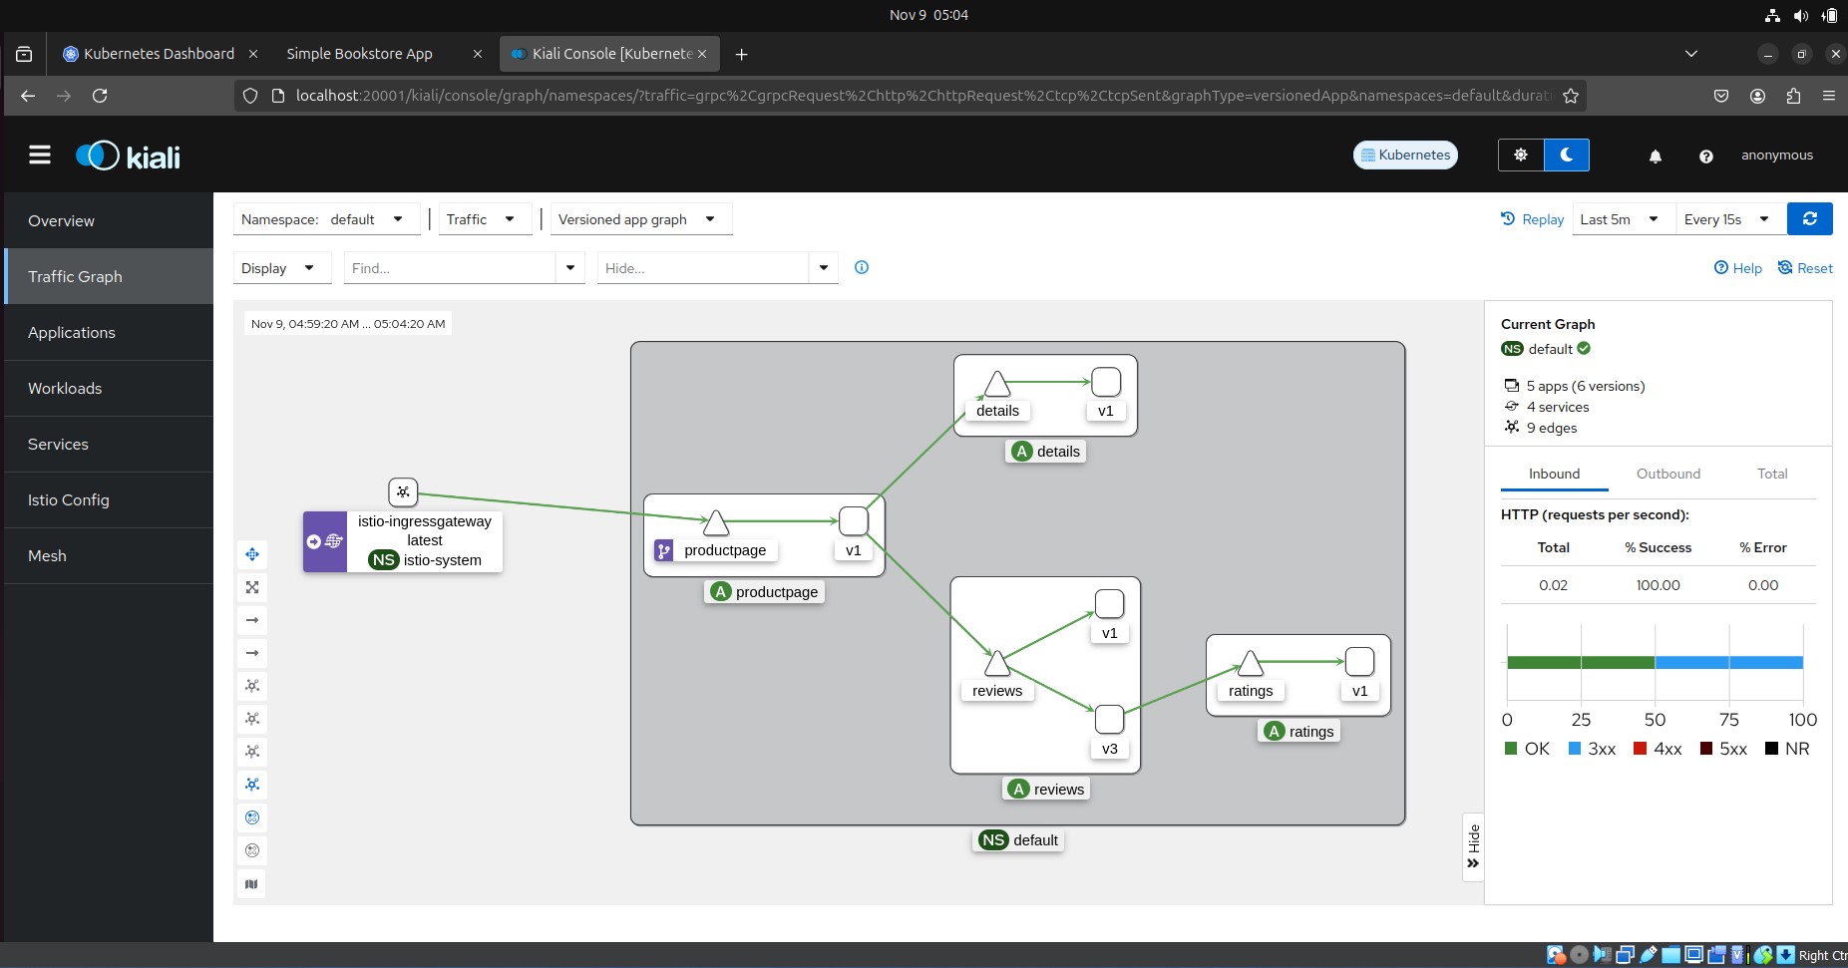
Task: Select the gray namespace box layout icon
Action: pos(252,850)
